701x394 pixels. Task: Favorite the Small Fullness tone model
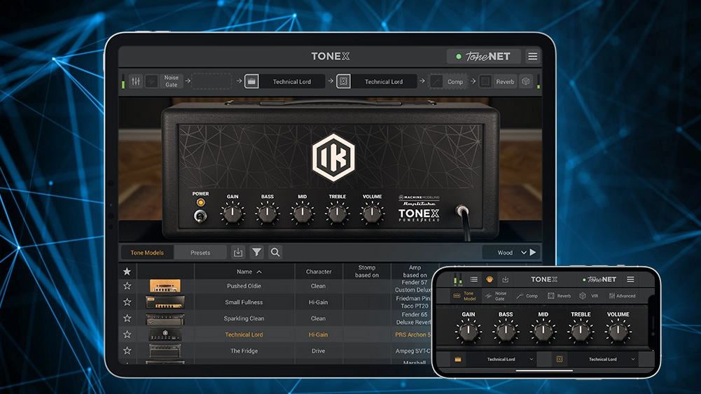coord(127,302)
